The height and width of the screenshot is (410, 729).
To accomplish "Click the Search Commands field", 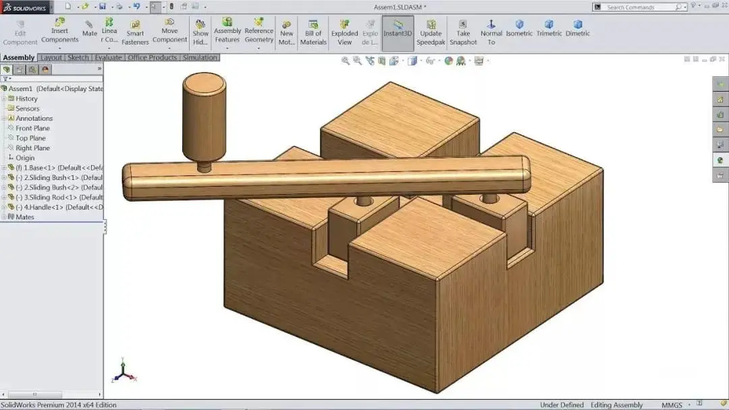I will point(641,7).
